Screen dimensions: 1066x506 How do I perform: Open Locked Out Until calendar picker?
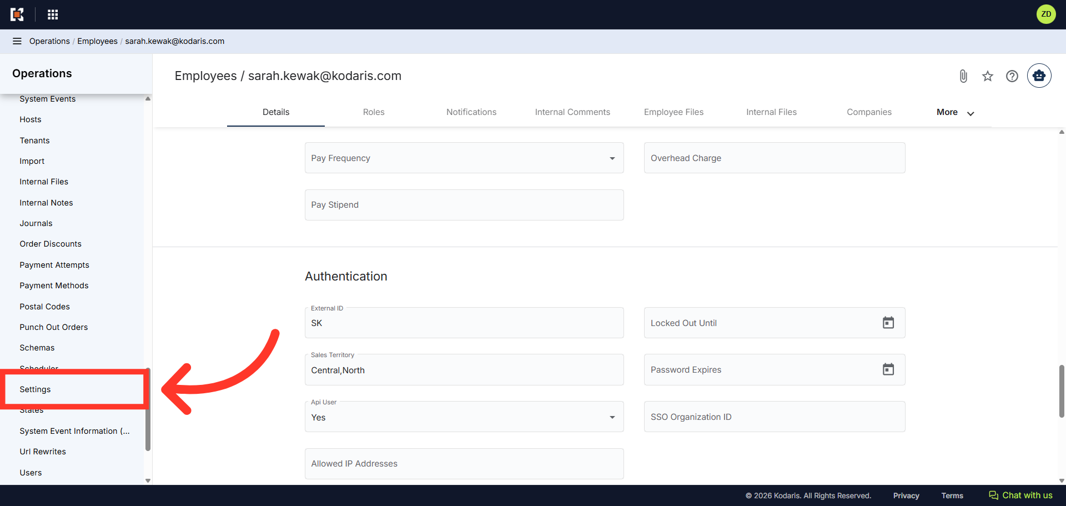pyautogui.click(x=888, y=323)
